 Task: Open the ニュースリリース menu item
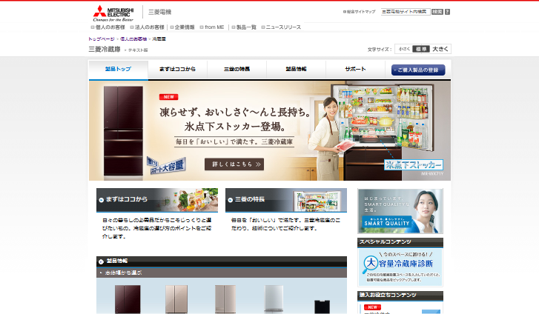pyautogui.click(x=281, y=27)
